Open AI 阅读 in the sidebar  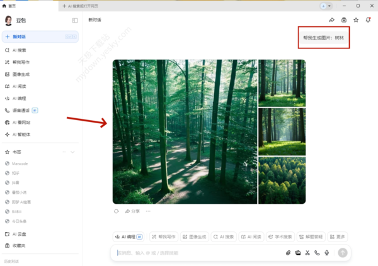(x=40, y=86)
